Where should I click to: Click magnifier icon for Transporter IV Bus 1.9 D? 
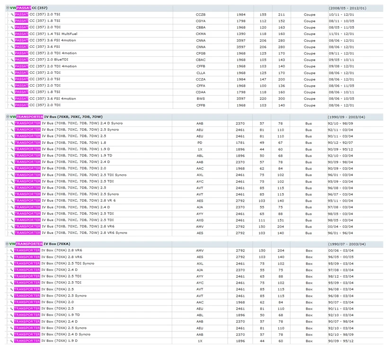point(12,149)
